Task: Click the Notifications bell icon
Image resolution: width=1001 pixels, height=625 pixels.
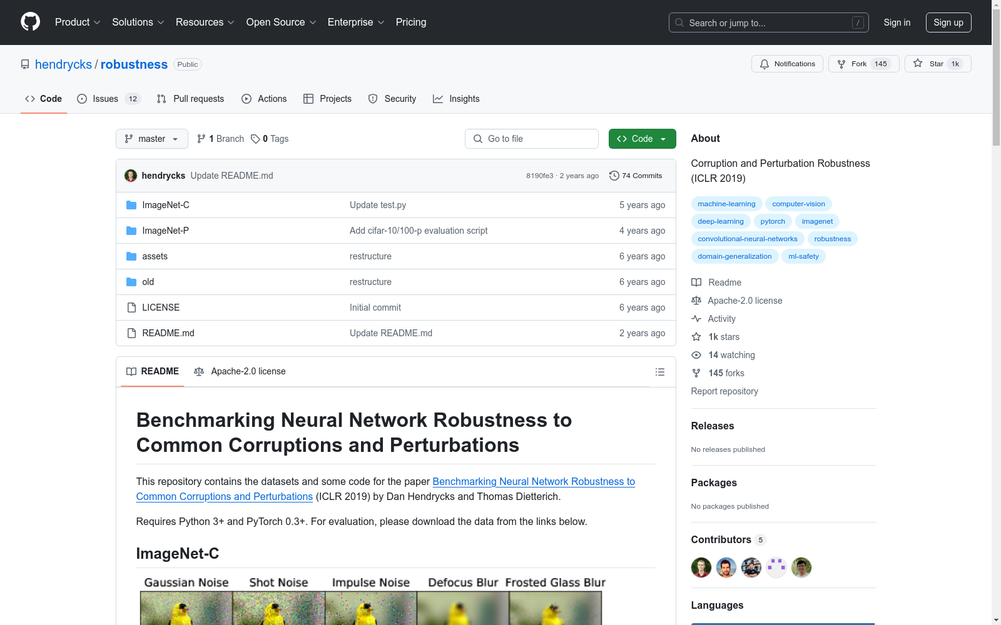Action: 765,64
